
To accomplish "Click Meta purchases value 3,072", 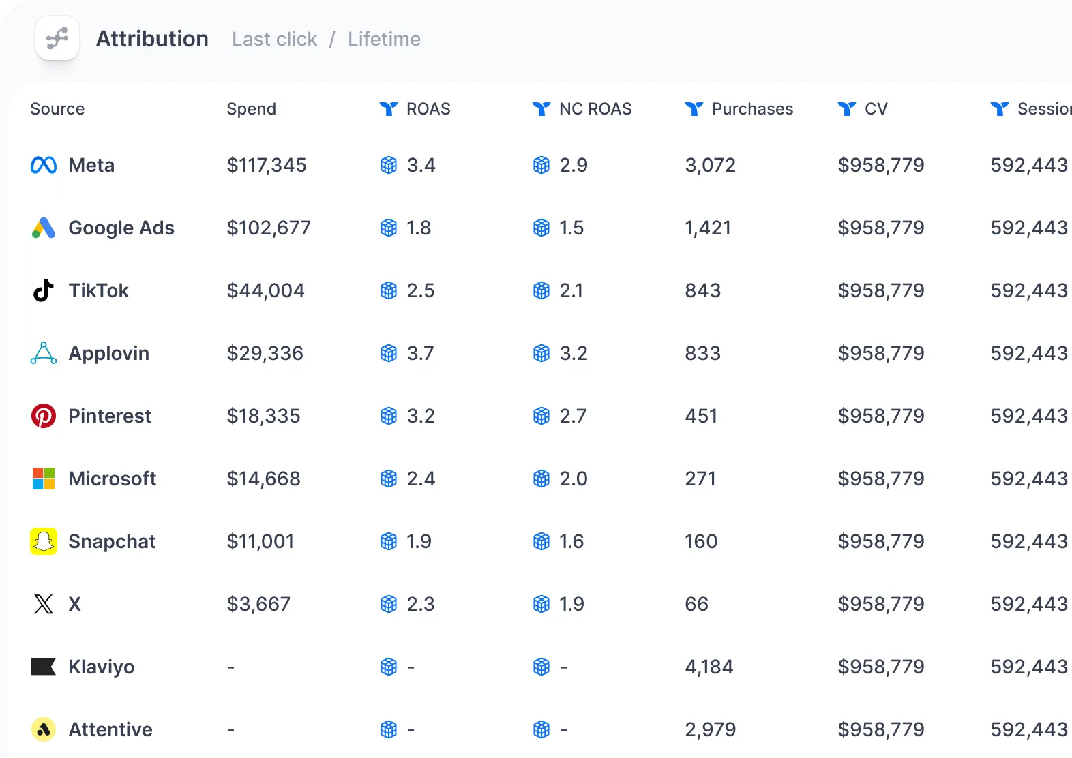I will tap(710, 165).
